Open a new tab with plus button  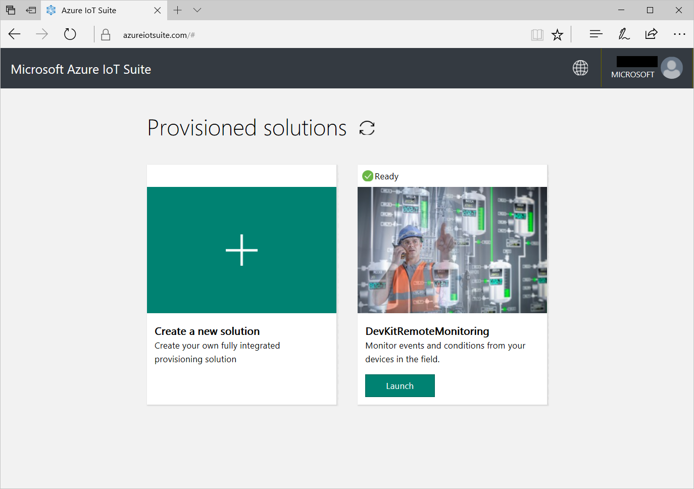coord(177,10)
